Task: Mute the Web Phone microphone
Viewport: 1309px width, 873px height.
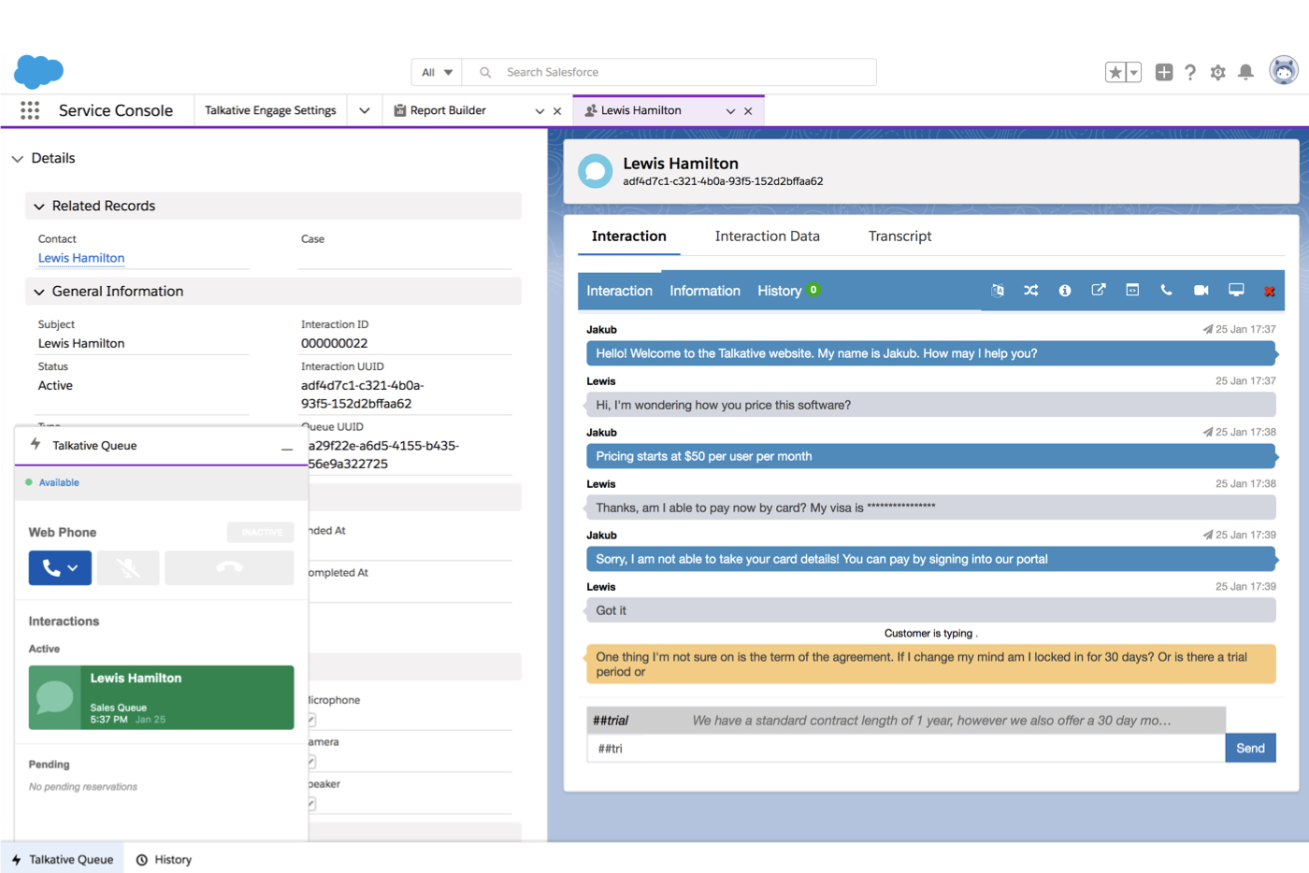Action: click(x=128, y=567)
